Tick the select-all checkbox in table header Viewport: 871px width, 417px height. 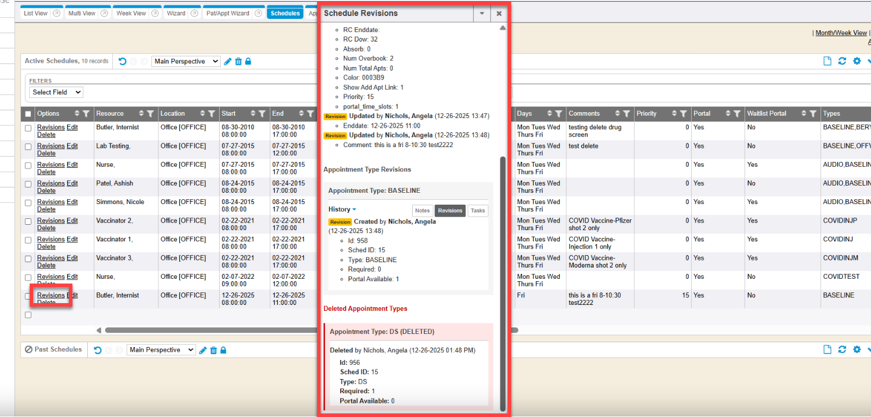(28, 114)
